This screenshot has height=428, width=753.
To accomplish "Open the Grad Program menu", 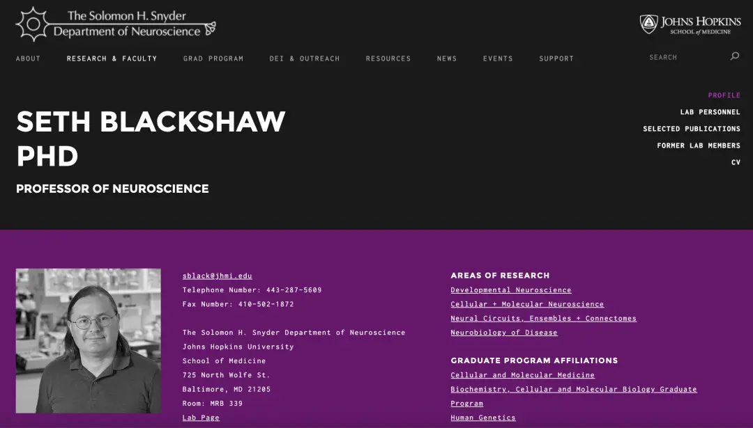I will click(213, 58).
